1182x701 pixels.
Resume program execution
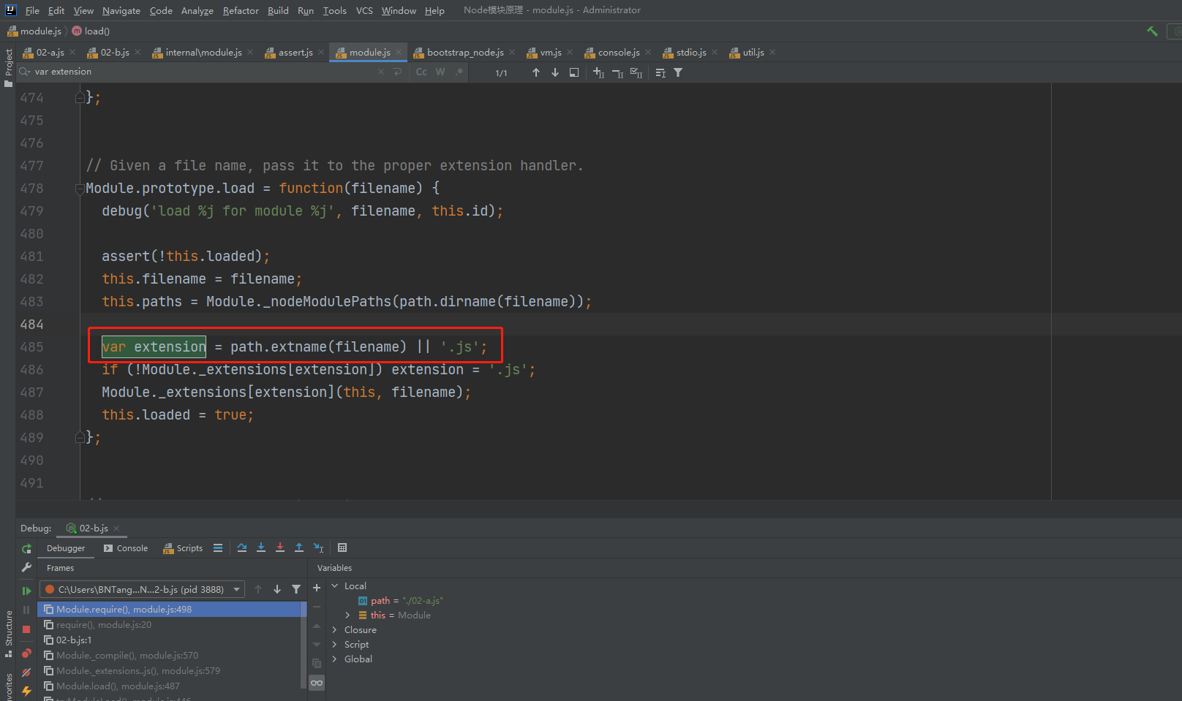pos(26,591)
